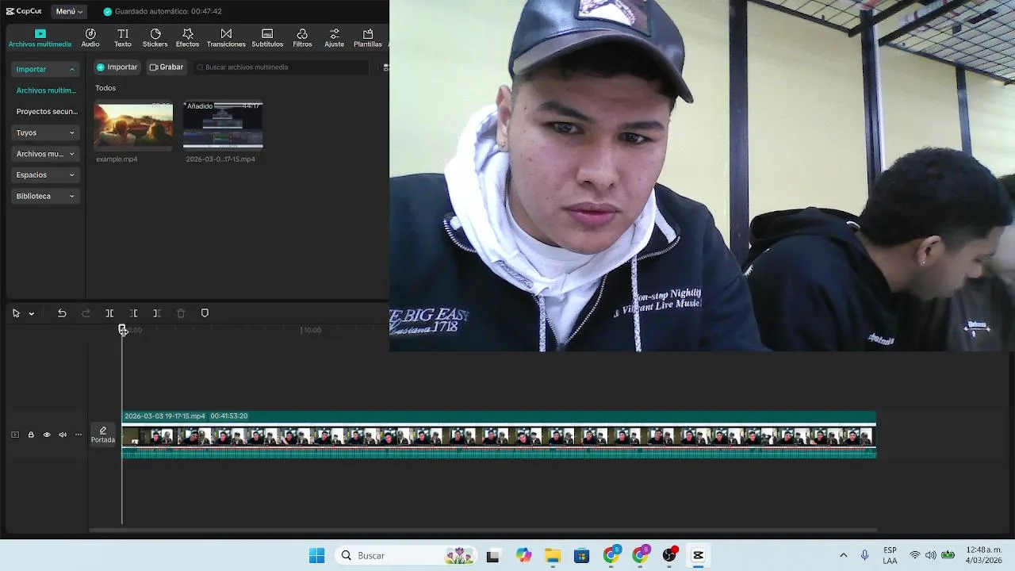Screen dimensions: 1015x571
Task: Click the green Importar button
Action: tap(117, 67)
